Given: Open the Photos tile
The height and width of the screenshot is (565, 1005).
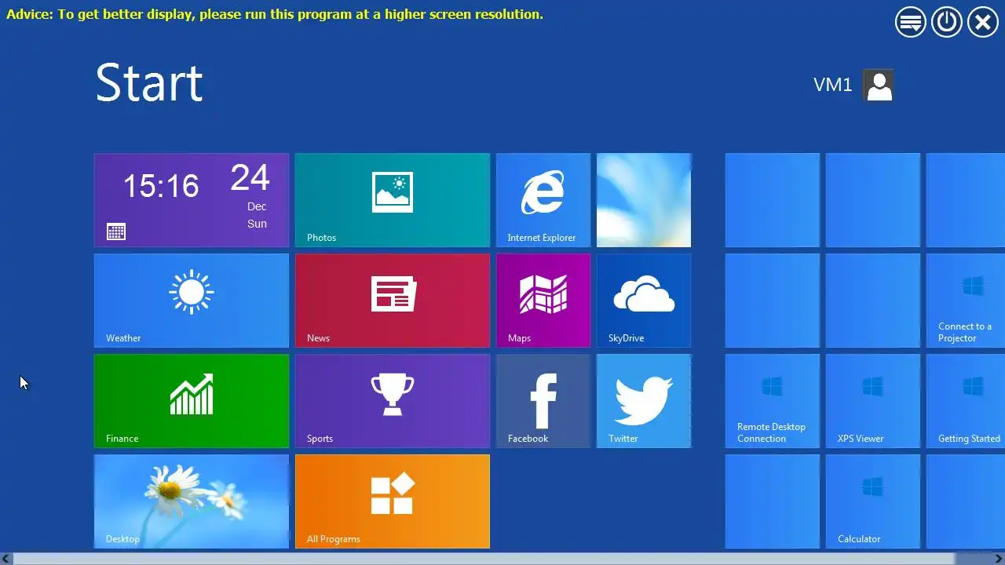Looking at the screenshot, I should [393, 200].
